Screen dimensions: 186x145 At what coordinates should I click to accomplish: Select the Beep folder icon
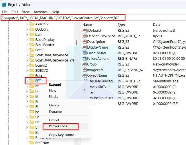click(x=32, y=75)
